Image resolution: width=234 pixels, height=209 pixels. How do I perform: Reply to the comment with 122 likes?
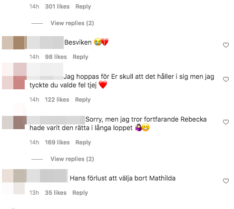coord(83,100)
